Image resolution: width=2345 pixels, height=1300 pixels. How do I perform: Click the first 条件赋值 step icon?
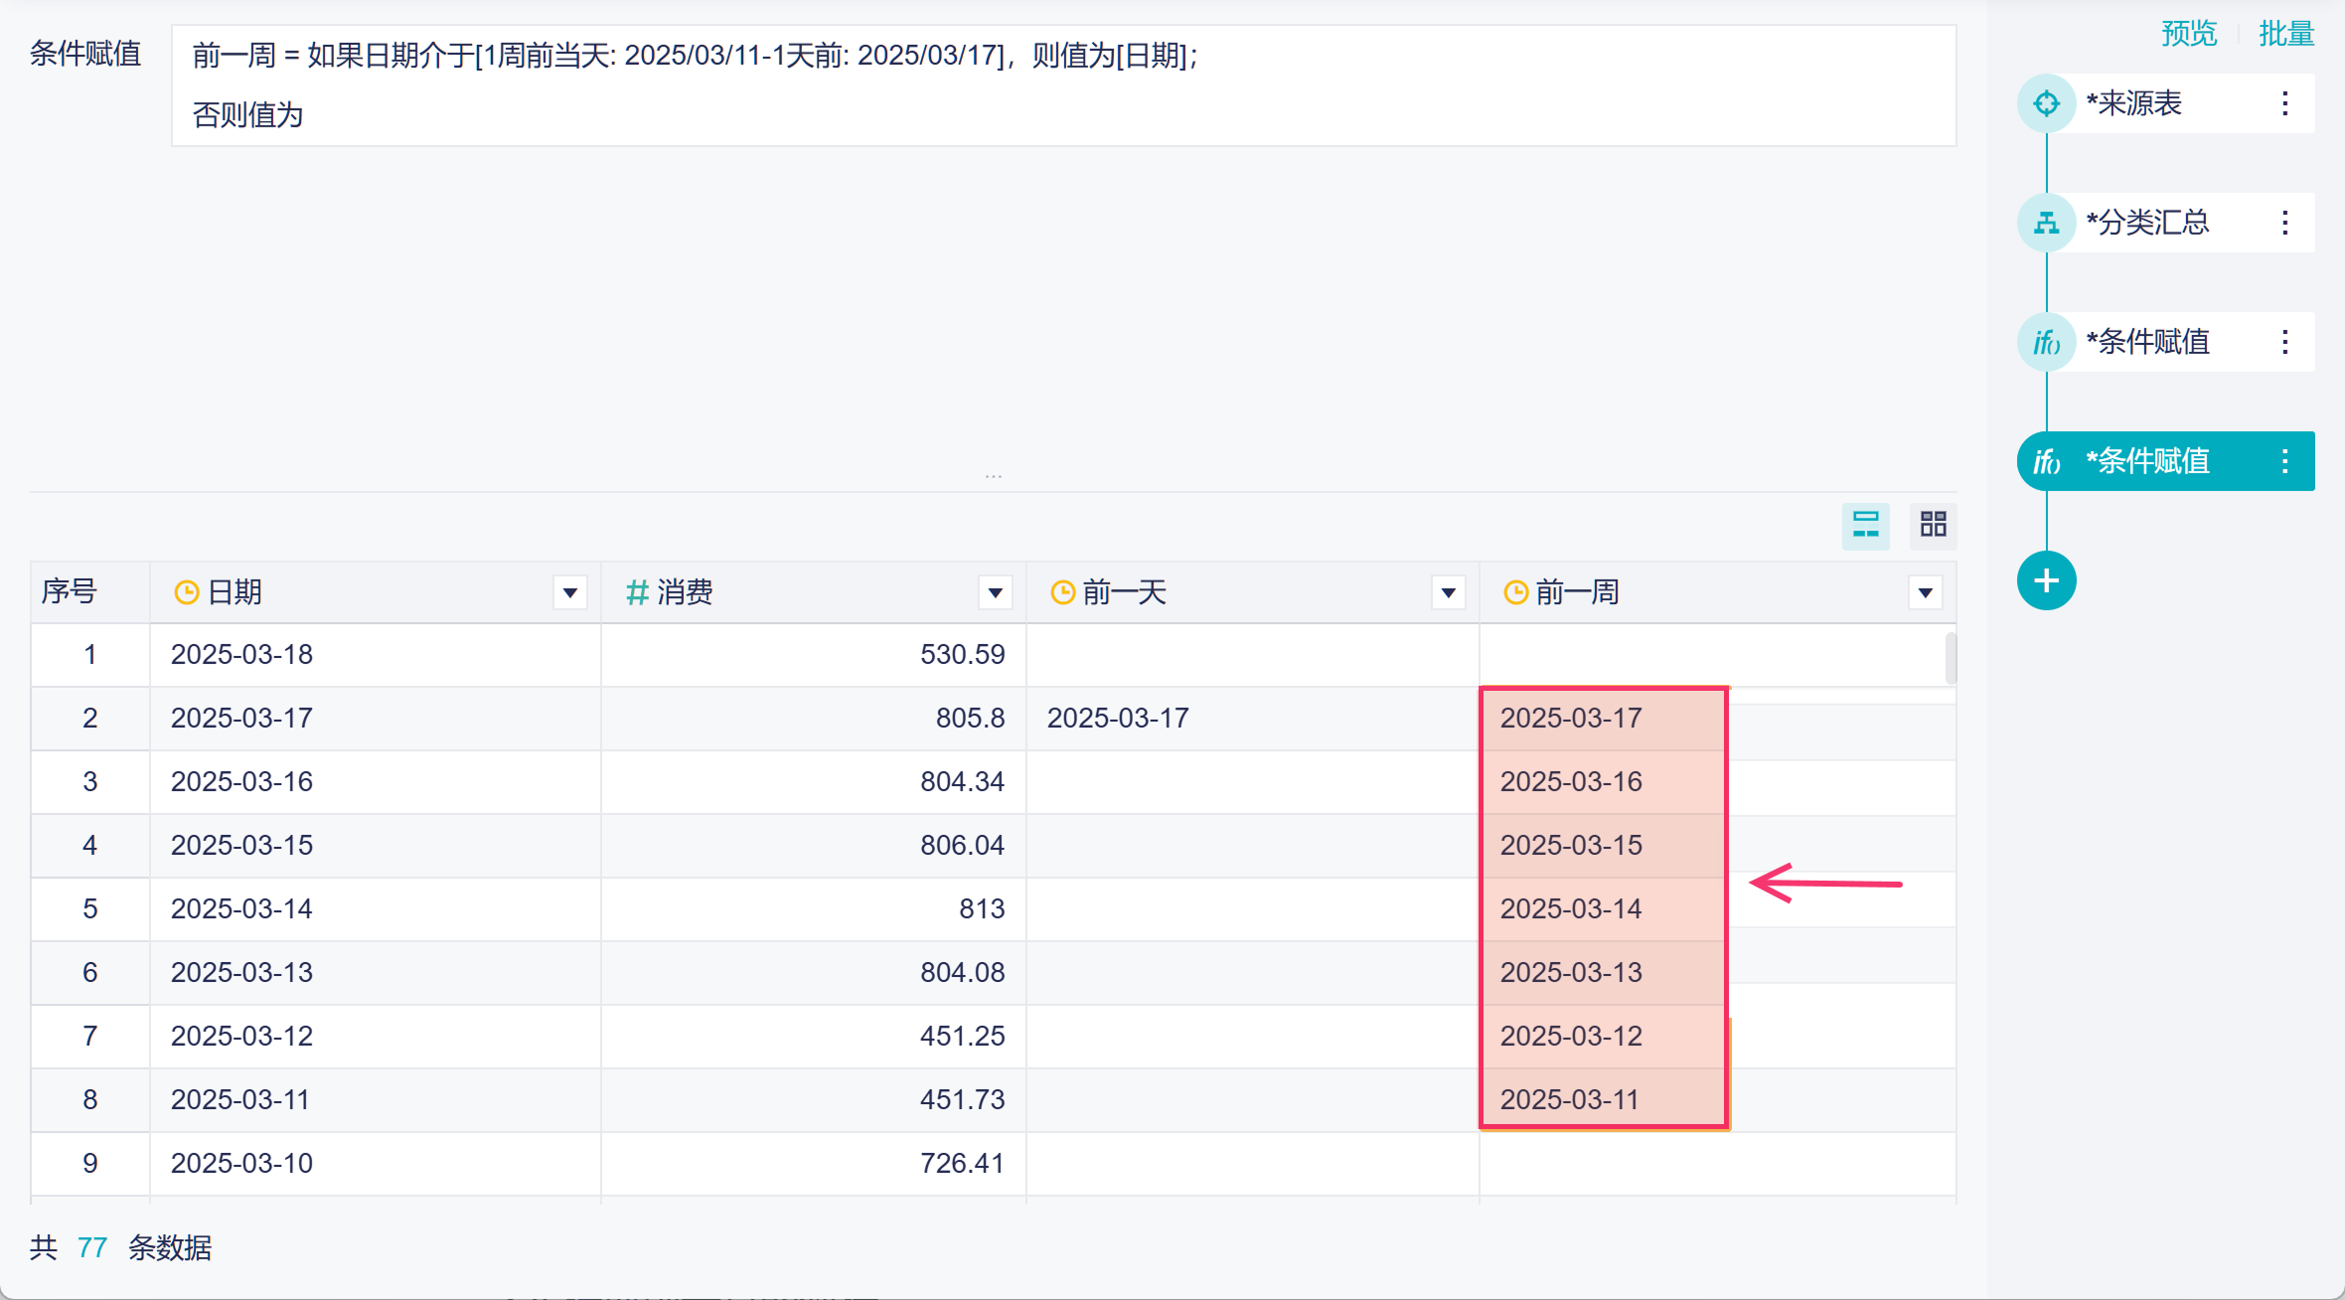coord(2046,342)
